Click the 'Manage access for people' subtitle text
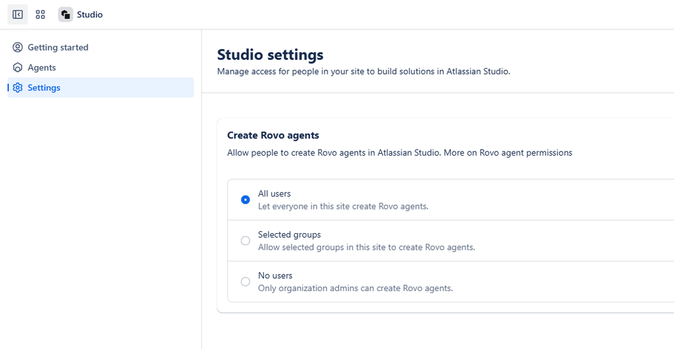This screenshot has height=349, width=674. pos(363,71)
